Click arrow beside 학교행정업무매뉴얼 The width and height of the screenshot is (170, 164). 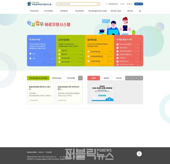[x=110, y=56]
